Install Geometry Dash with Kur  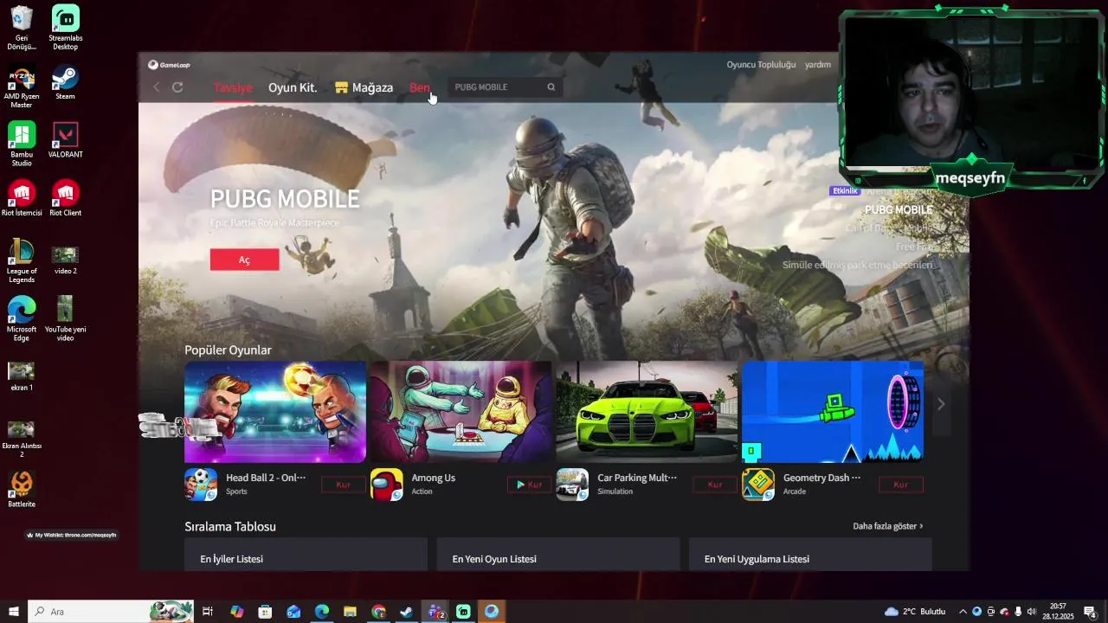(x=901, y=485)
